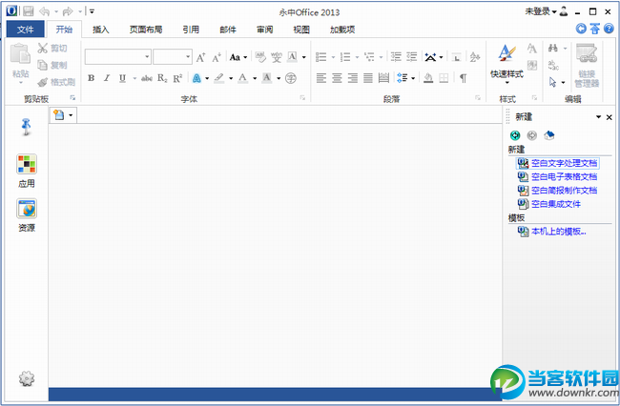Image resolution: width=620 pixels, height=406 pixels.
Task: Open the Resources icon in sidebar
Action: tap(27, 208)
